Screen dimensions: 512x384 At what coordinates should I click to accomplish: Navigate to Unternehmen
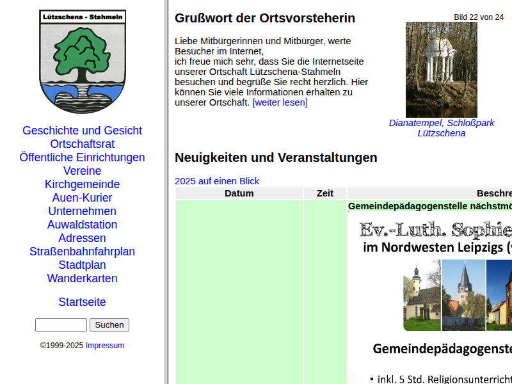pos(82,211)
